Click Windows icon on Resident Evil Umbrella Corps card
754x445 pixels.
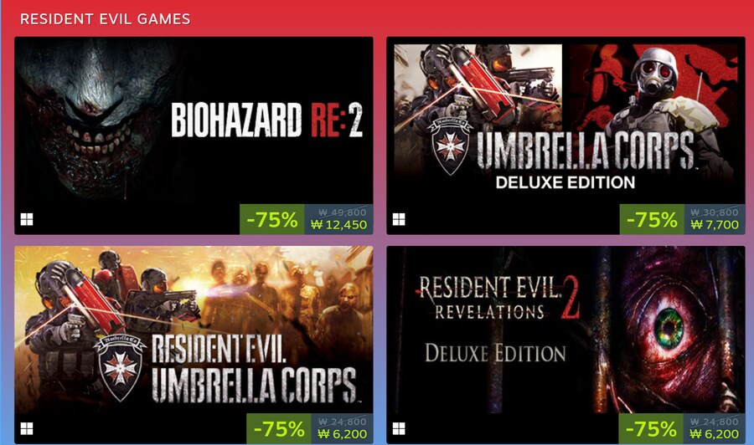pos(27,428)
